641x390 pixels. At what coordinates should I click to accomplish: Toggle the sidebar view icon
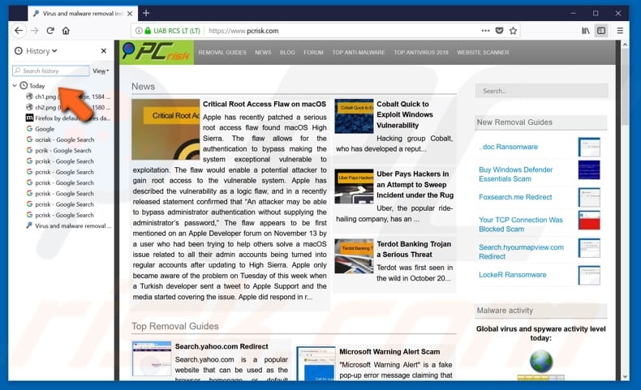tap(601, 31)
